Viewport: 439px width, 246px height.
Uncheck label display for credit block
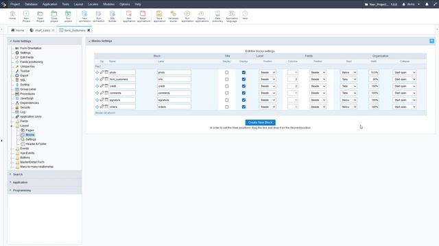point(244,86)
